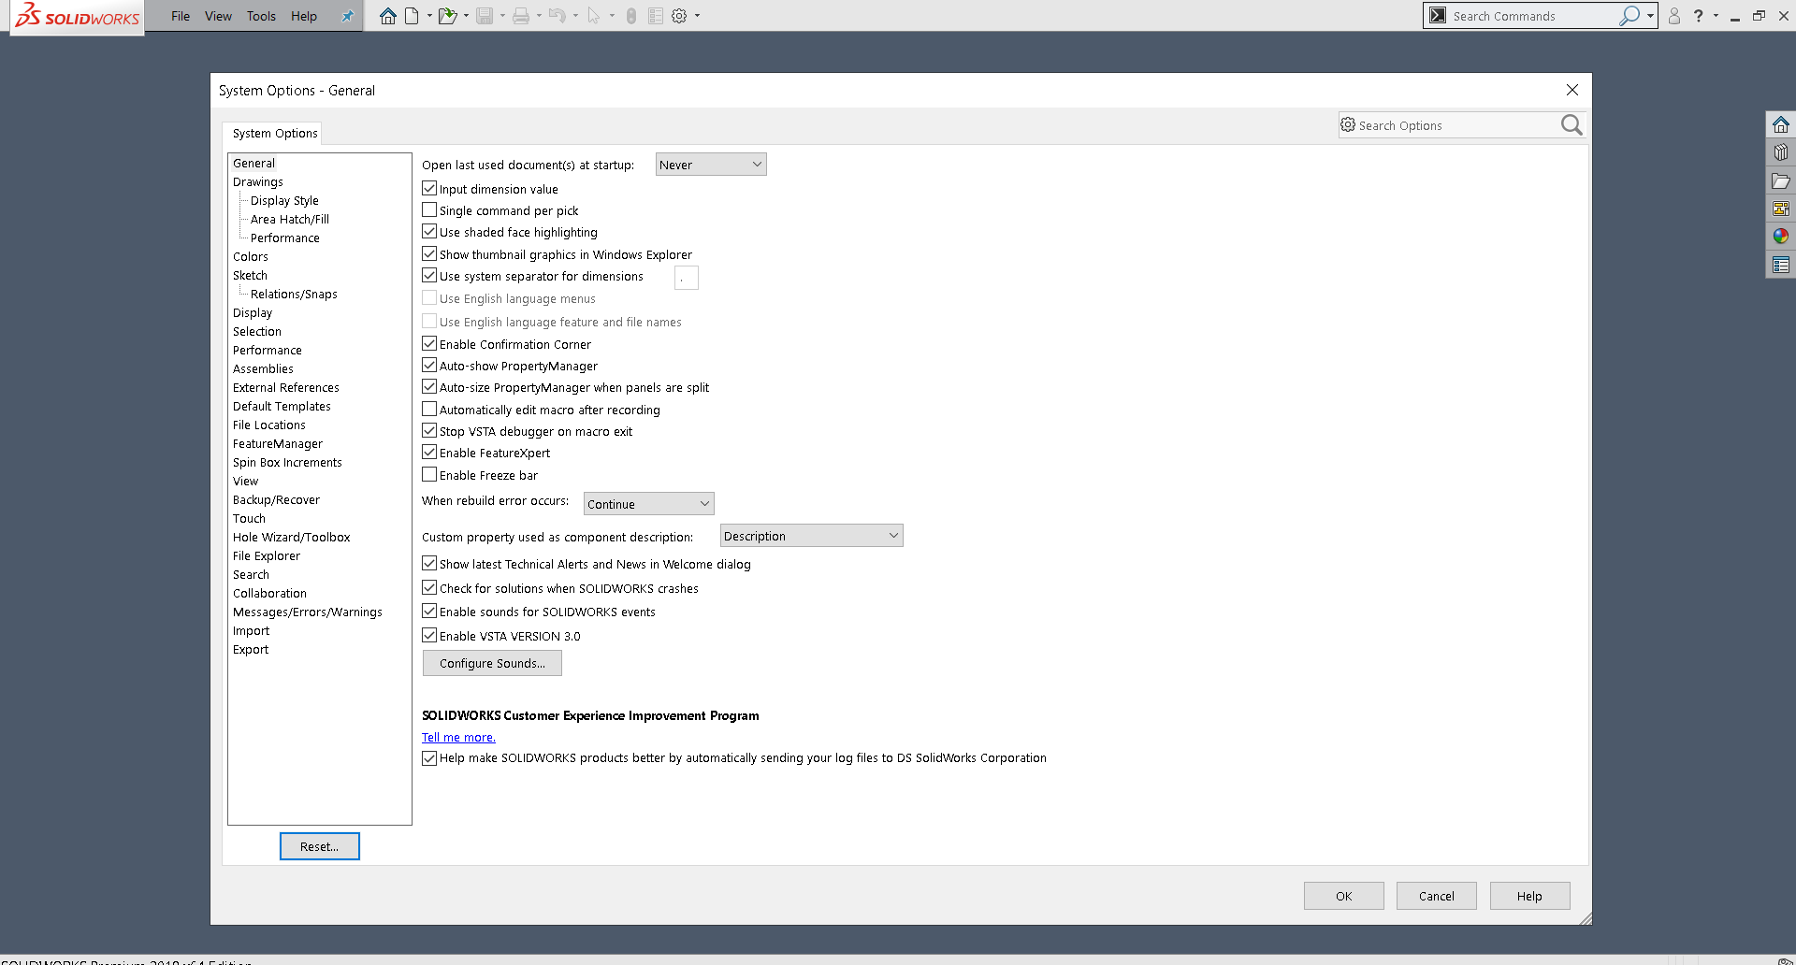Click Cancel in System Options dialog
This screenshot has height=965, width=1796.
pyautogui.click(x=1437, y=896)
